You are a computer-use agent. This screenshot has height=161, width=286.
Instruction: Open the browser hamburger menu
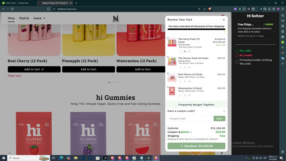point(283,9)
